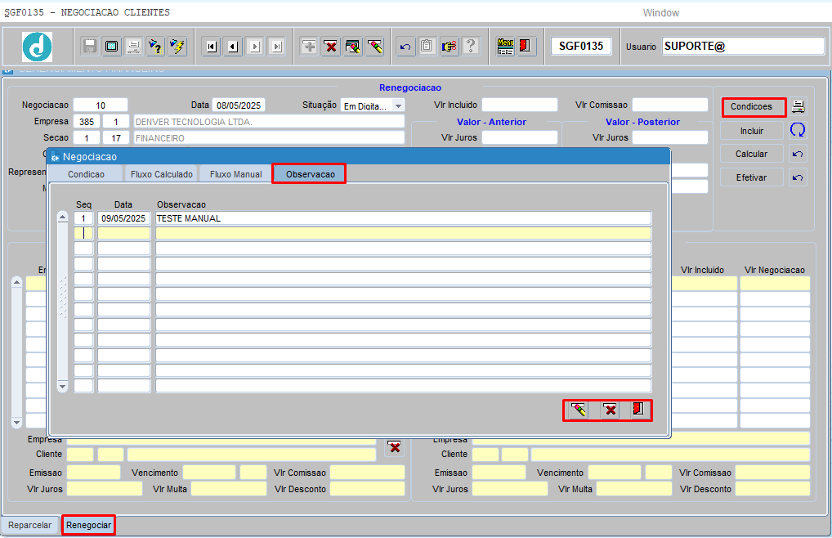Click red X icon beside Cliente fields
The image size is (832, 538).
[394, 447]
